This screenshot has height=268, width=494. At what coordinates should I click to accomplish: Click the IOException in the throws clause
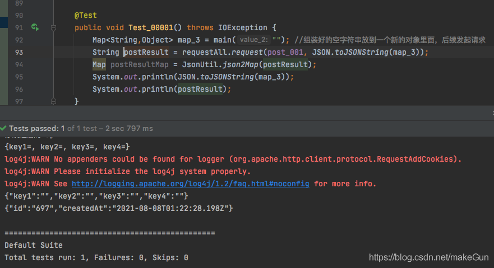pyautogui.click(x=243, y=27)
